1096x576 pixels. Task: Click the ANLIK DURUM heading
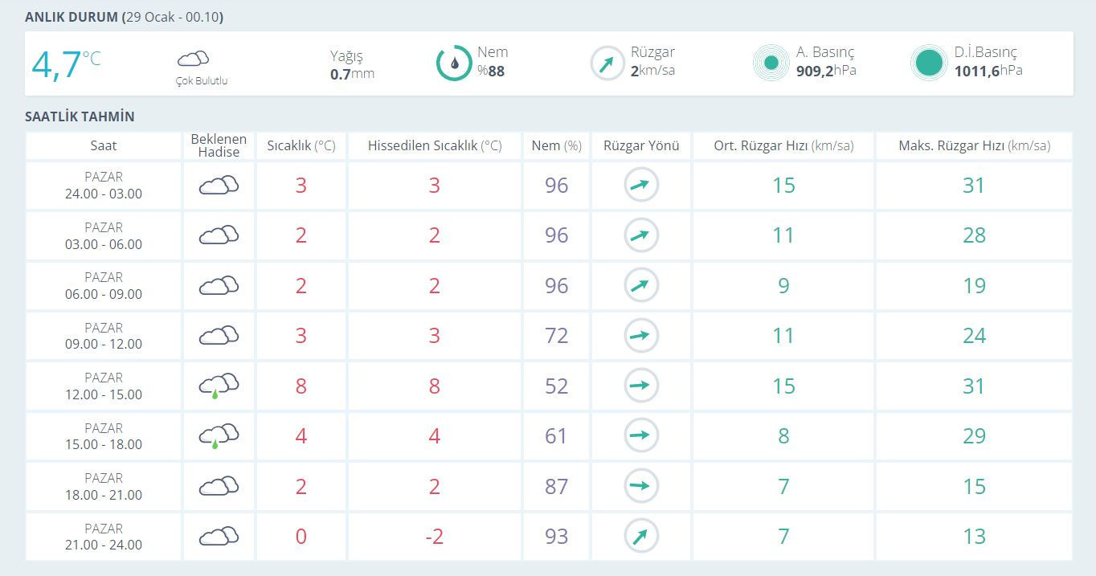click(71, 17)
